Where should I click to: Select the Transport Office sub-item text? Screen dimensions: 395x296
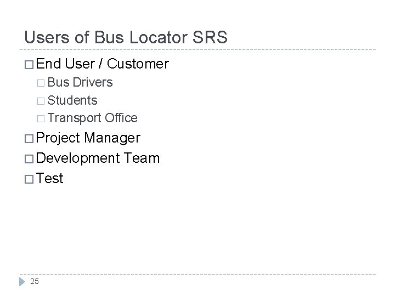pyautogui.click(x=92, y=118)
